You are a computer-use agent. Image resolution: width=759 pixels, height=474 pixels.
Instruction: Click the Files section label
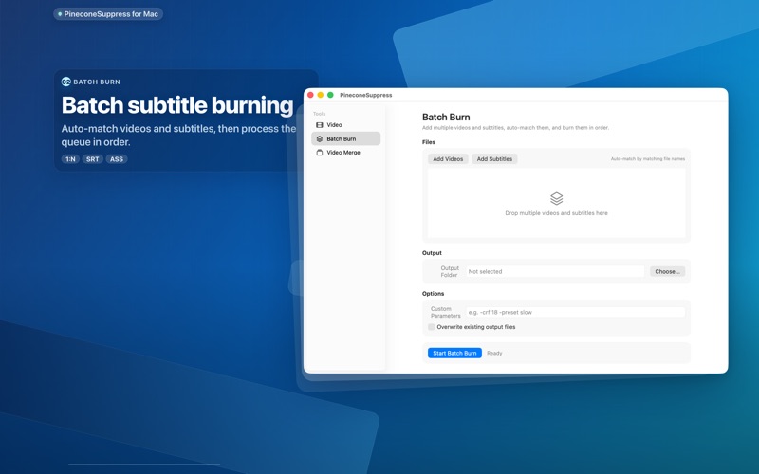coord(429,142)
